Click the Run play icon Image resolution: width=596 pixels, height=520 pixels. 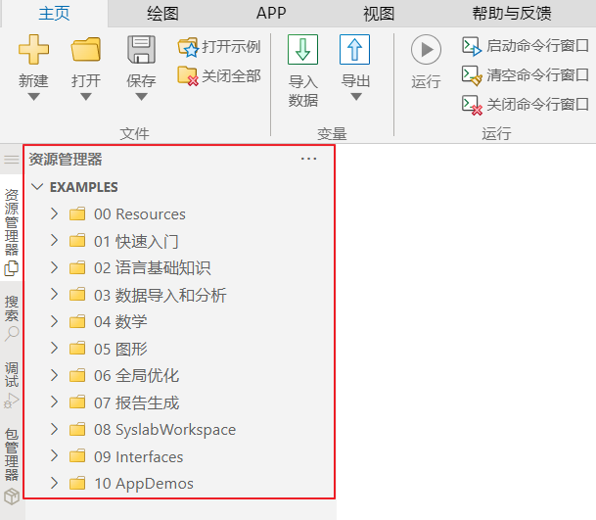(426, 50)
